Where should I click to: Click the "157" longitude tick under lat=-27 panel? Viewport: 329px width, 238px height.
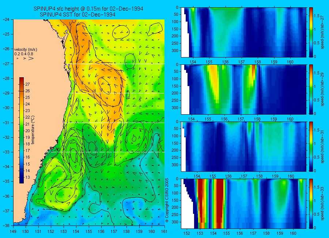[x=242, y=62]
